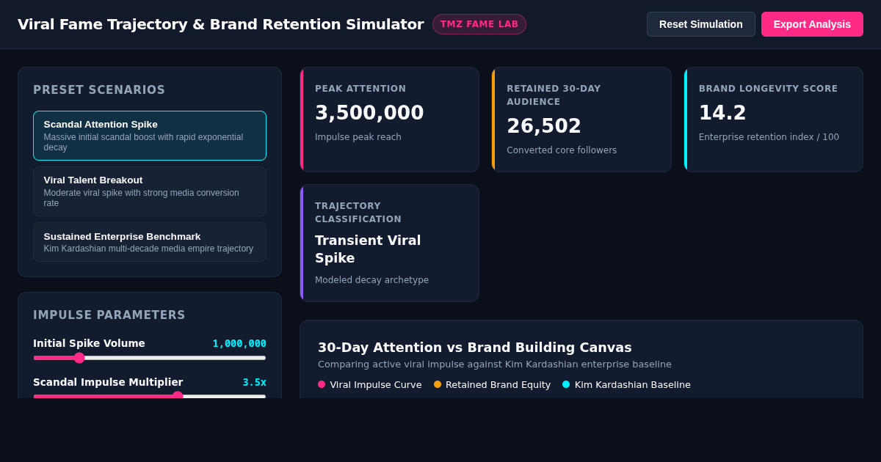The width and height of the screenshot is (881, 462).
Task: Click the Reset Simulation button
Action: click(x=700, y=24)
